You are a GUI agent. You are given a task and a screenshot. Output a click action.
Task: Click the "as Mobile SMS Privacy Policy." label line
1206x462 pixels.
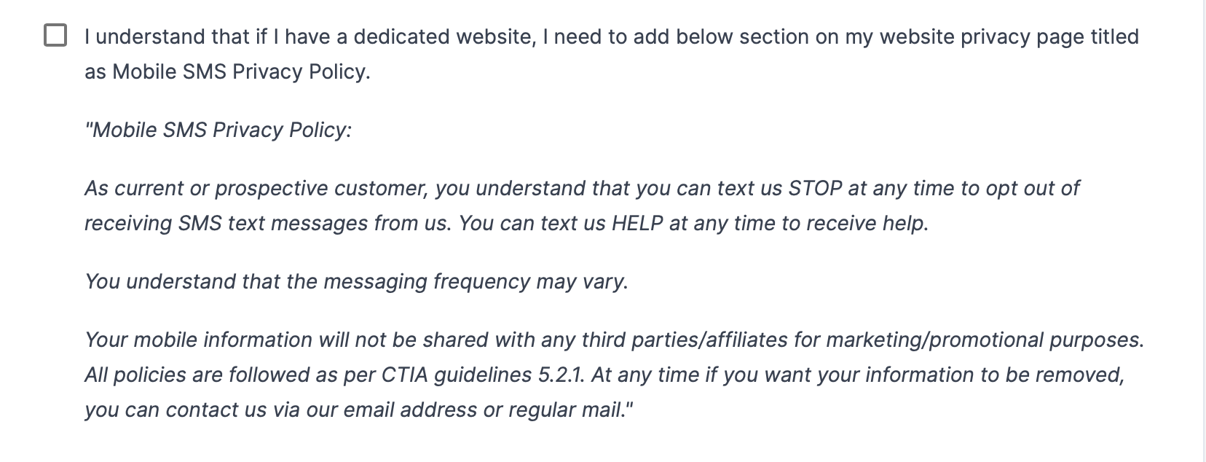coord(227,71)
